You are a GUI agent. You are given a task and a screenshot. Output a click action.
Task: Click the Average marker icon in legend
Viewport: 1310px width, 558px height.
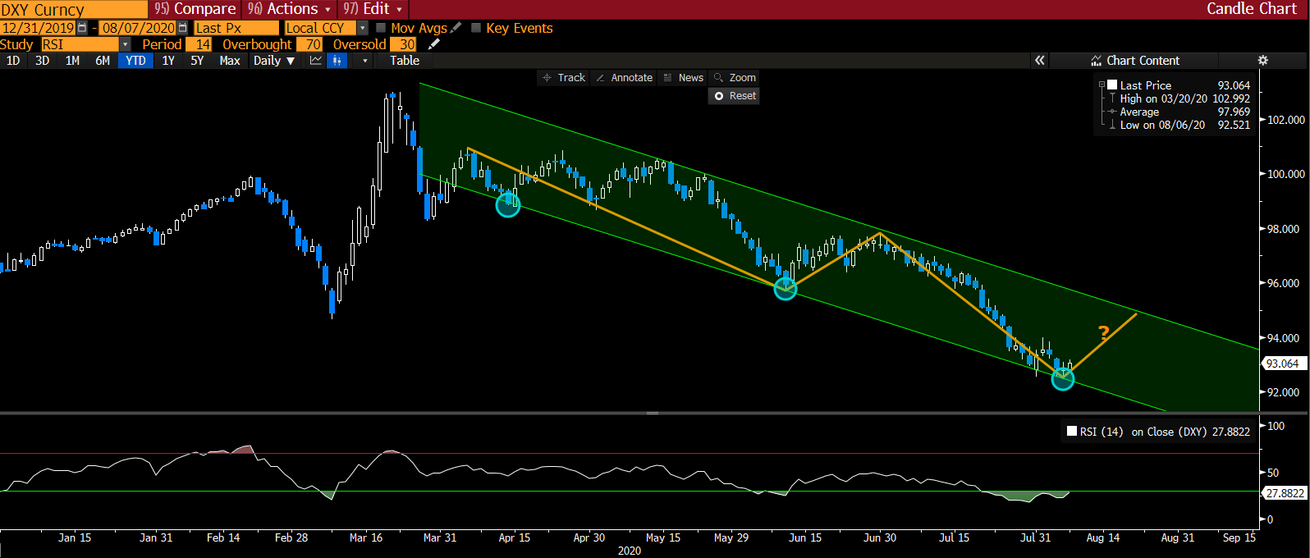[x=1113, y=112]
